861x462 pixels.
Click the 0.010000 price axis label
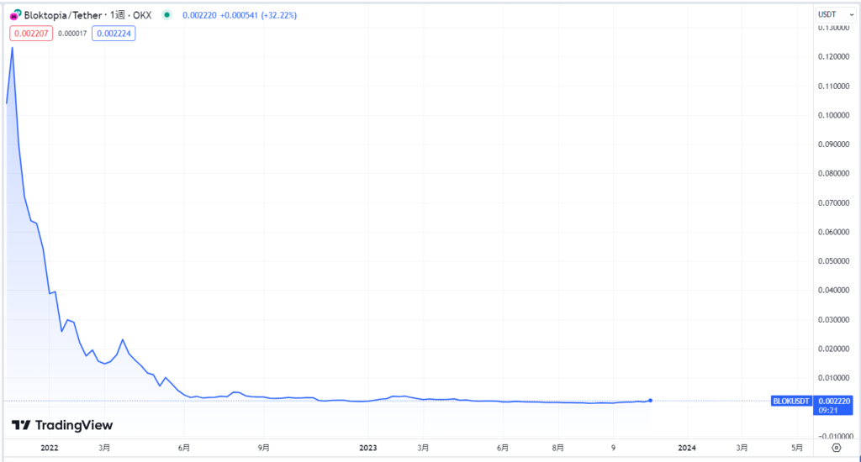click(x=833, y=378)
